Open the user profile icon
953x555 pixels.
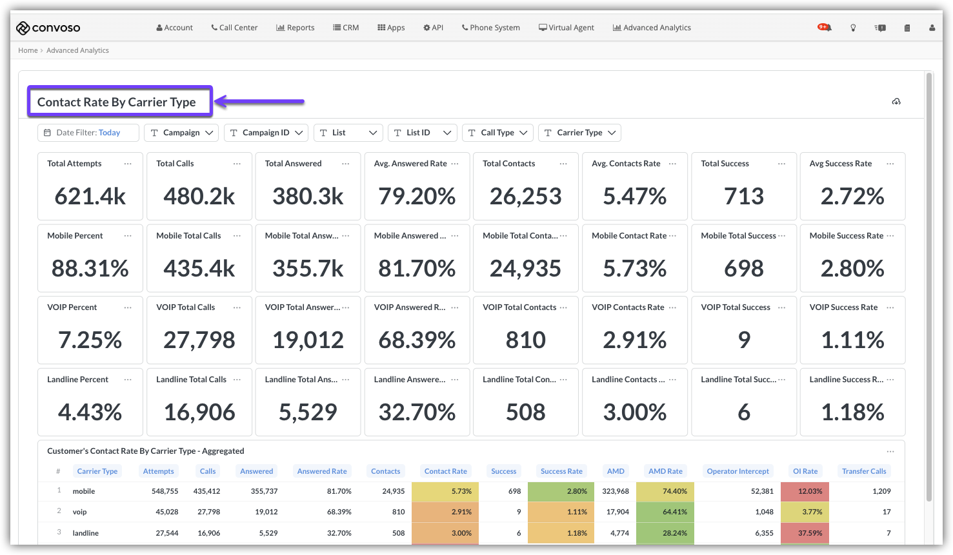pyautogui.click(x=932, y=28)
